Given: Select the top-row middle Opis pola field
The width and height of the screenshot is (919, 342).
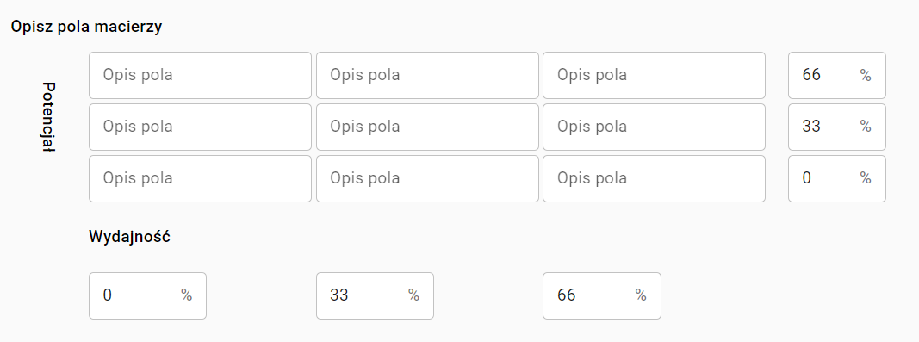Looking at the screenshot, I should (x=427, y=75).
